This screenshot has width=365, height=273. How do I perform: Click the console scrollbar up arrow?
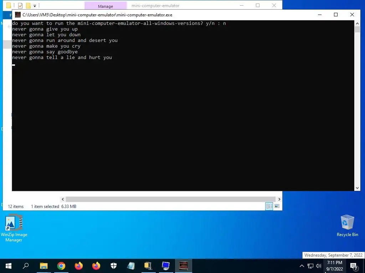coord(357,23)
